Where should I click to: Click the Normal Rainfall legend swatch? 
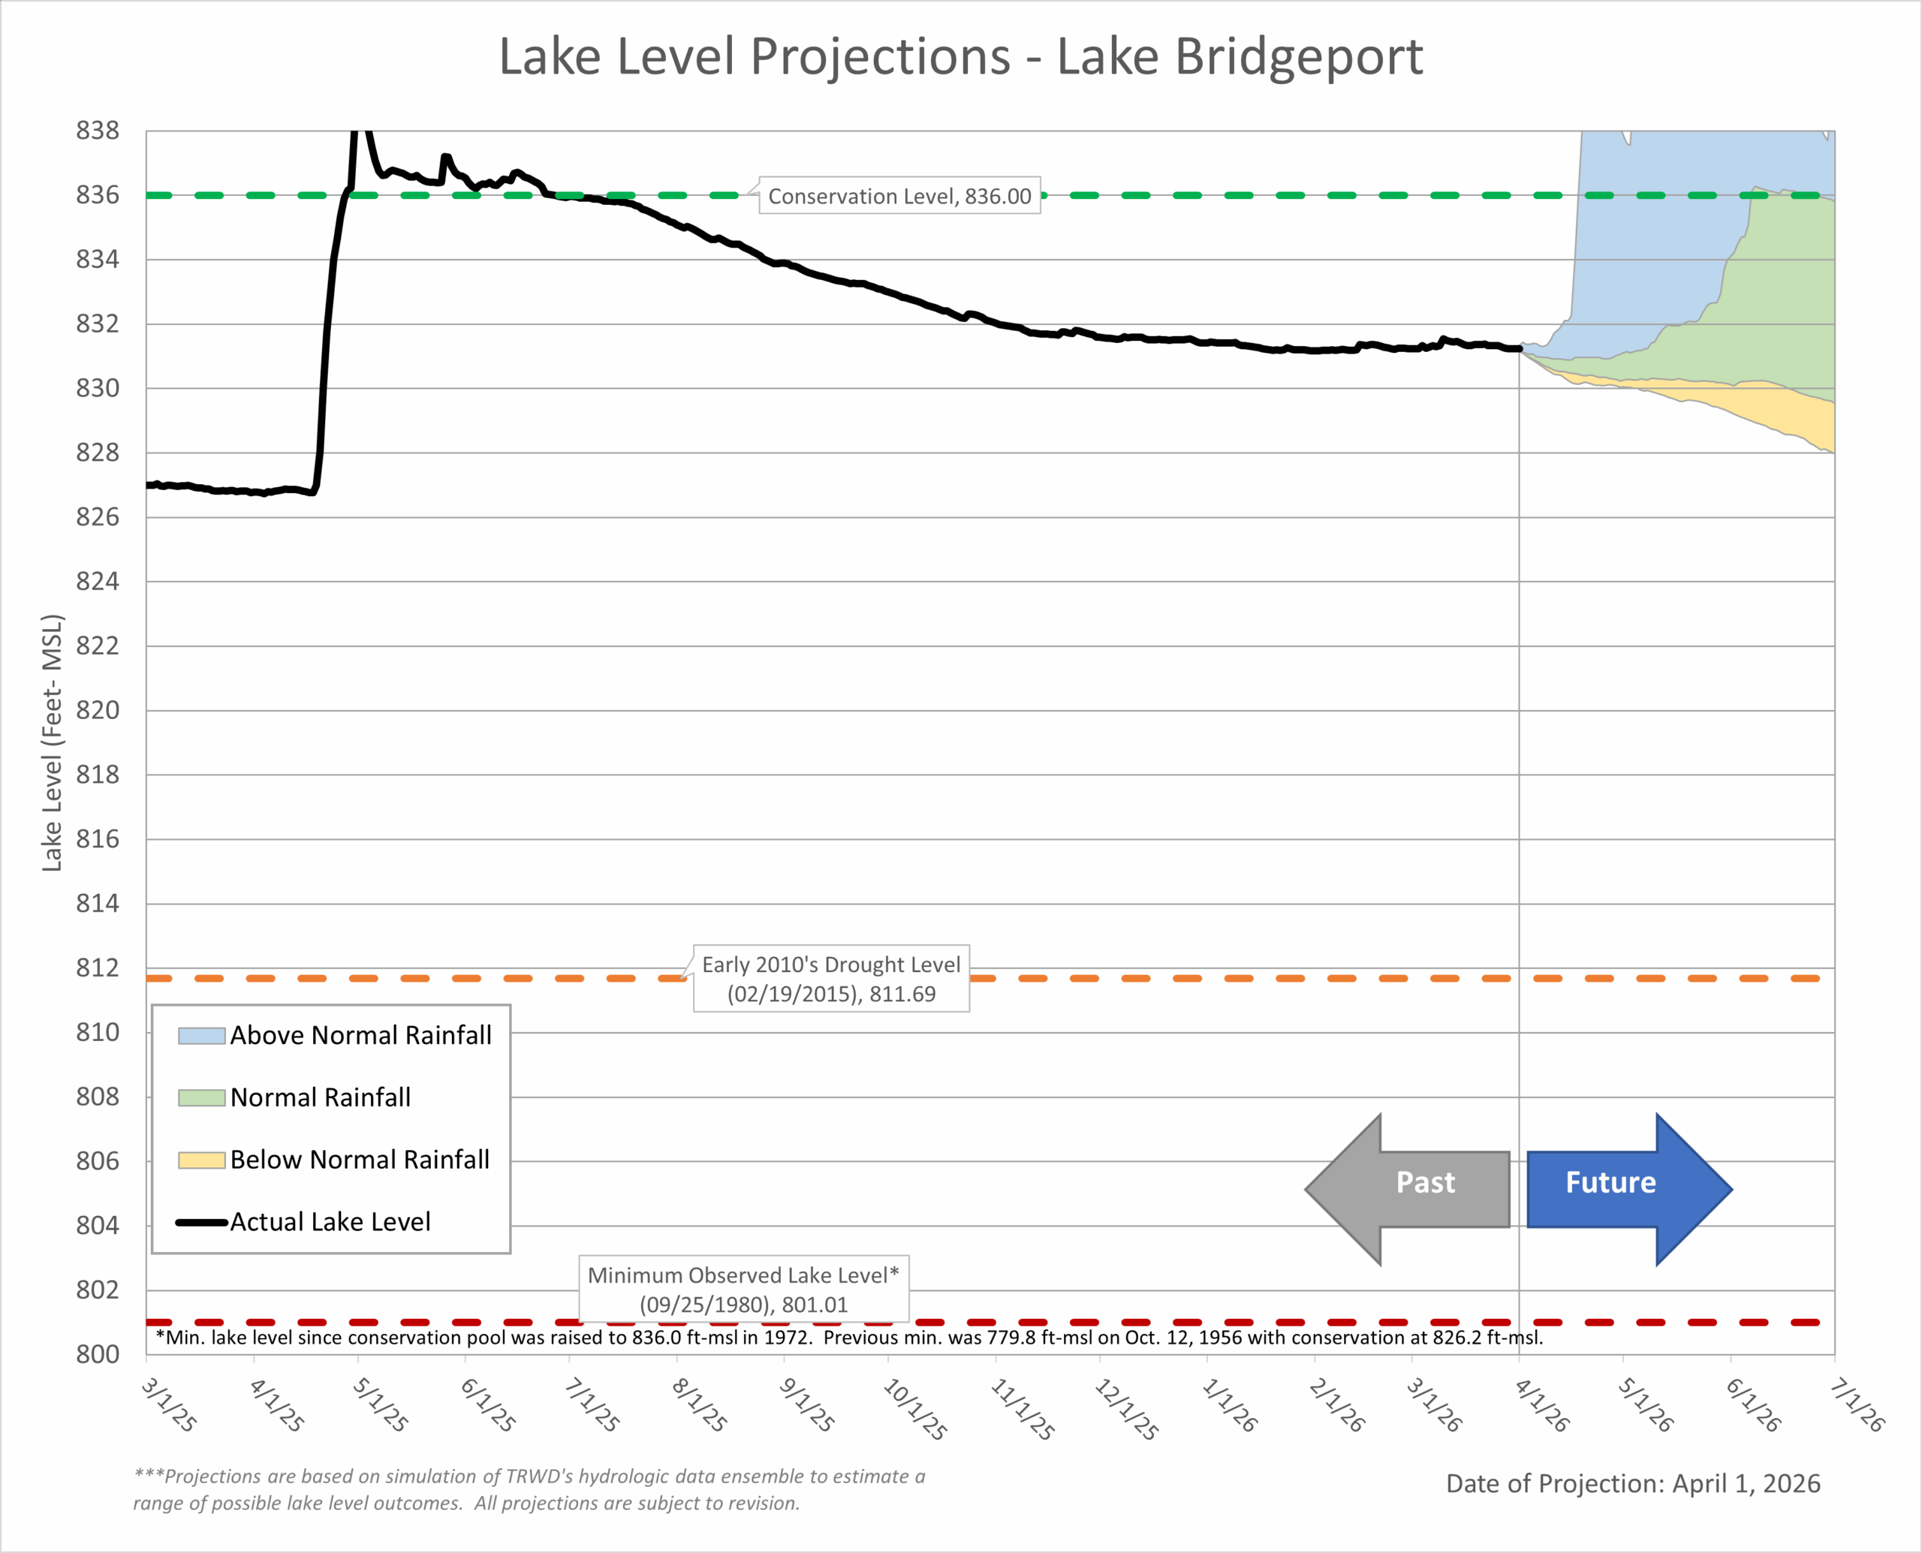201,1097
